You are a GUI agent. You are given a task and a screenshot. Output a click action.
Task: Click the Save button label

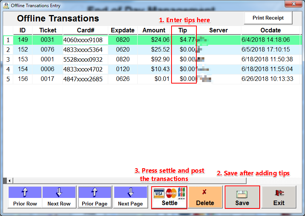pyautogui.click(x=242, y=203)
